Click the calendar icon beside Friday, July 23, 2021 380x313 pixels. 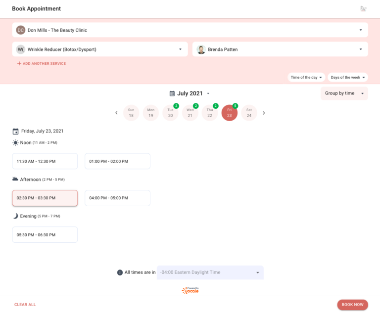coord(15,132)
